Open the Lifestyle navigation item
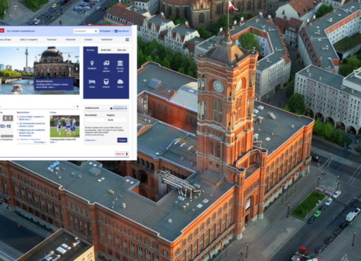The width and height of the screenshot is (361, 261). point(88,40)
